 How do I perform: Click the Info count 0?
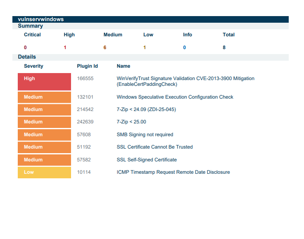pos(184,47)
